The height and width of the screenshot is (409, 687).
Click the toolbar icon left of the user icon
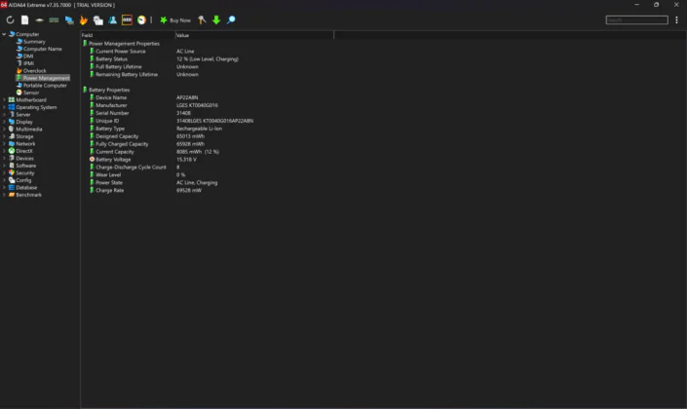pos(98,20)
